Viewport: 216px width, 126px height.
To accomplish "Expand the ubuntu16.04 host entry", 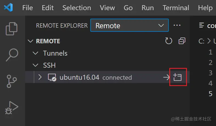I will click(x=40, y=77).
